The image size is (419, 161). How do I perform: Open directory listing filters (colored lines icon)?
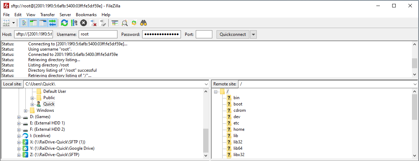115,23
